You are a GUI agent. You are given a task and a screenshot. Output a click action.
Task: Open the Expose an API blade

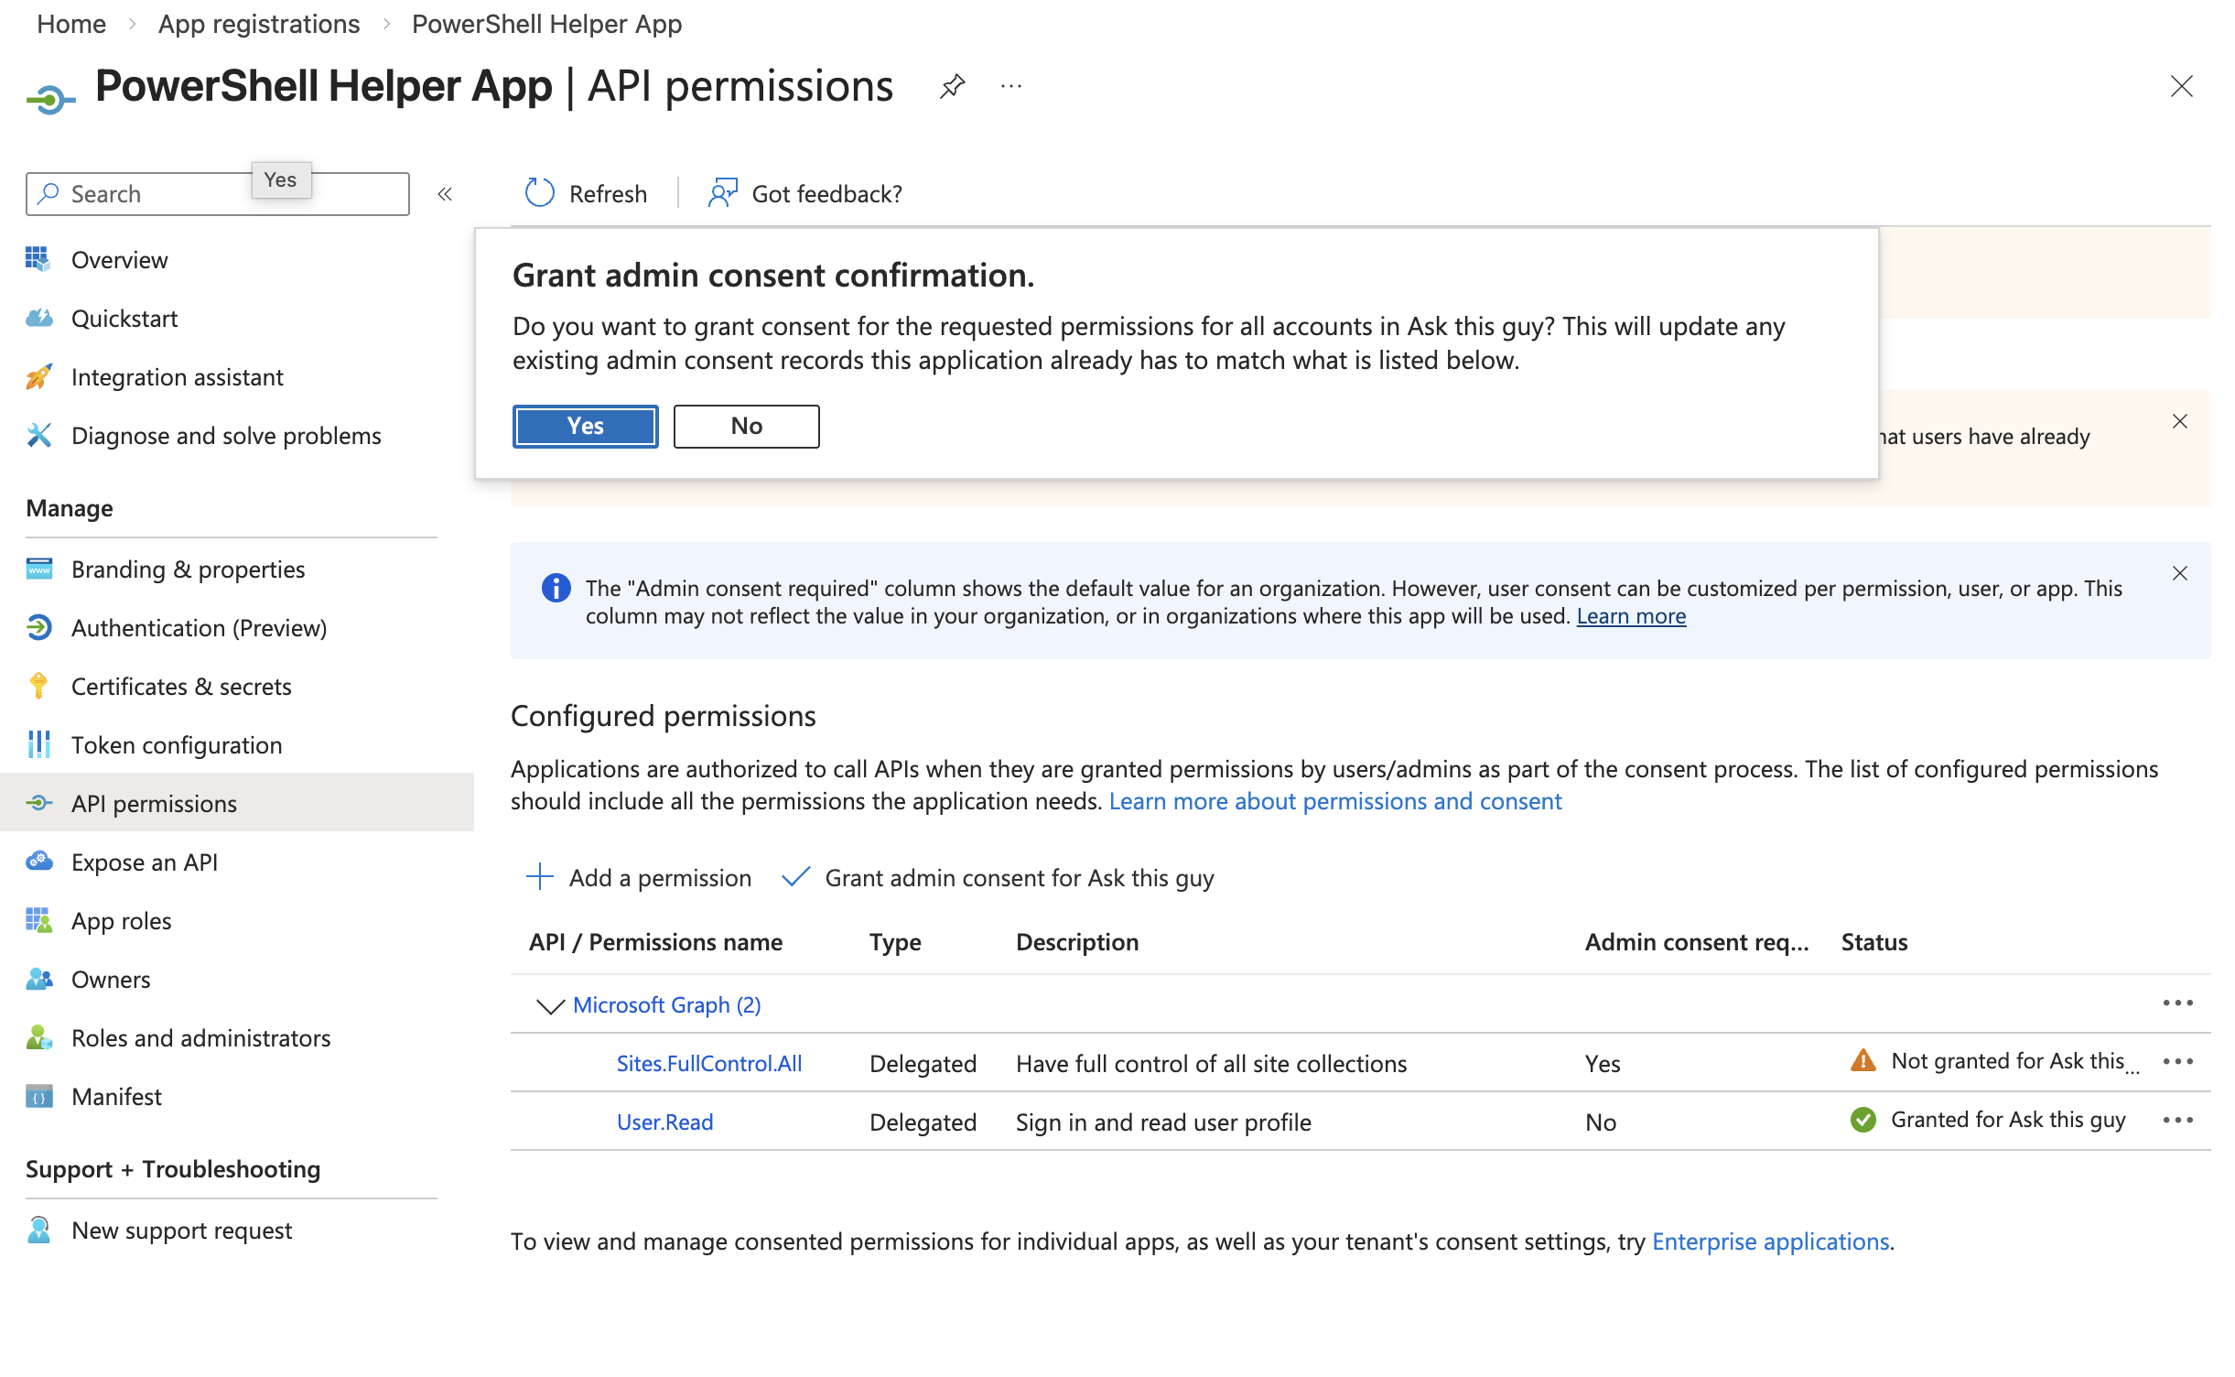tap(144, 862)
